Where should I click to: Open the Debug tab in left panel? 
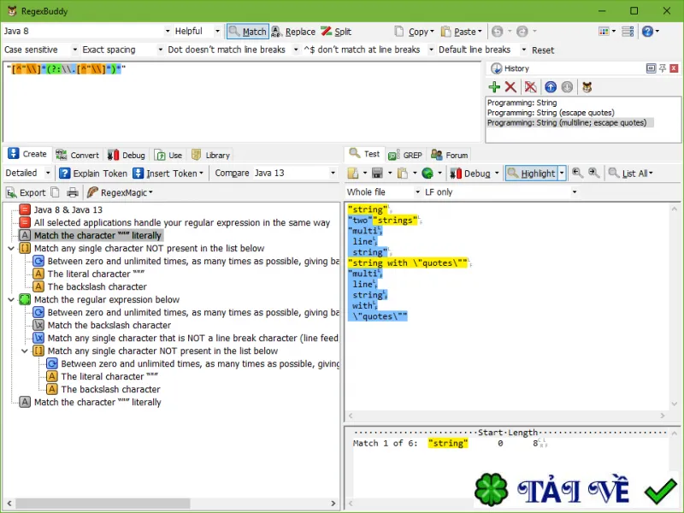tap(127, 156)
